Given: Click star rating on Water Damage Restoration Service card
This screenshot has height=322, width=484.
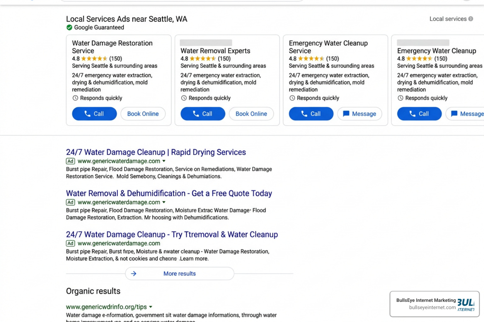Looking at the screenshot, I should tap(94, 58).
